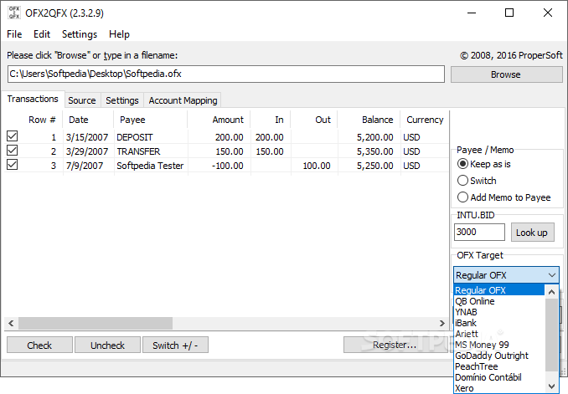Choose YNAB from the target list
568x394 pixels.
tap(499, 312)
